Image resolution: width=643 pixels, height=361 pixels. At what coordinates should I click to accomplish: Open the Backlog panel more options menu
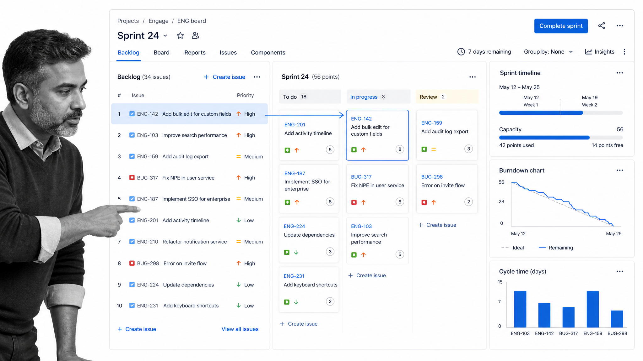(x=257, y=77)
